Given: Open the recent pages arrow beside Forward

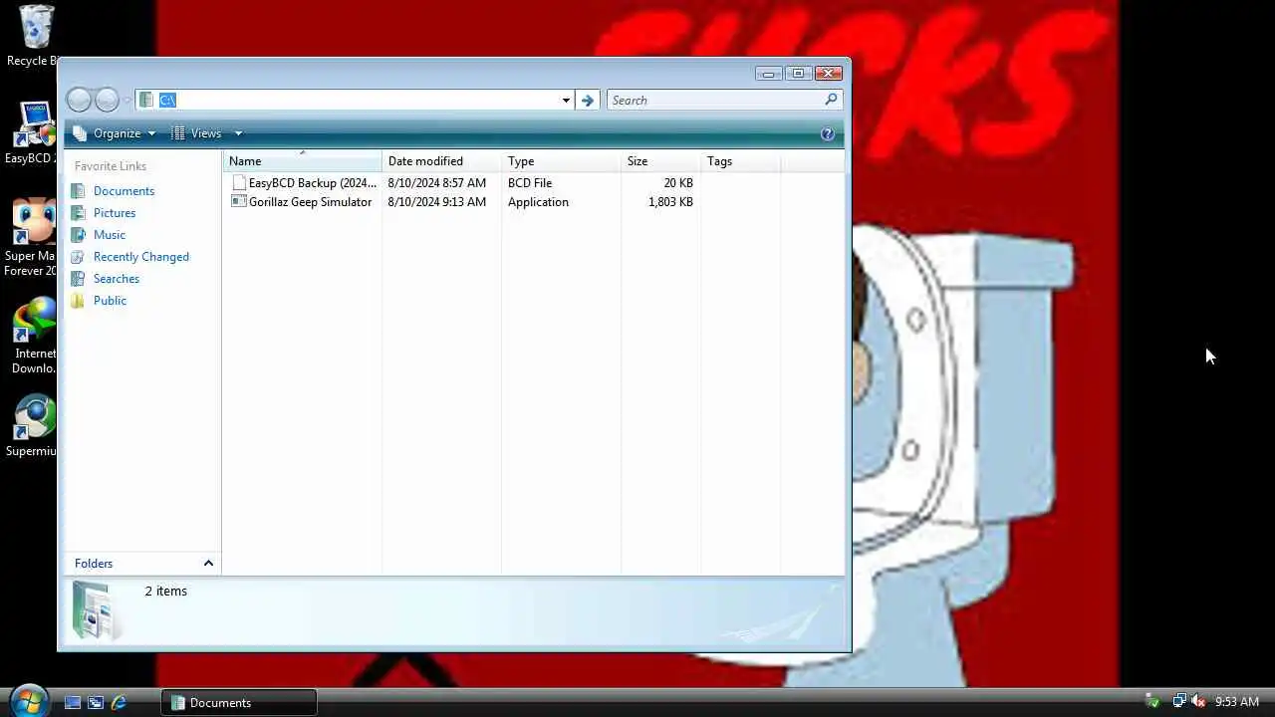Looking at the screenshot, I should [x=126, y=100].
